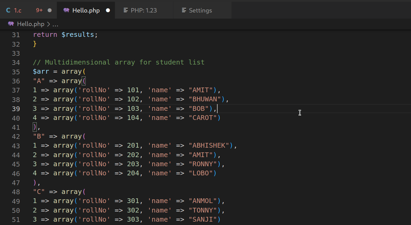Open the PHP: 1.23 tab
Viewport: 411px width, 225px height.
143,10
